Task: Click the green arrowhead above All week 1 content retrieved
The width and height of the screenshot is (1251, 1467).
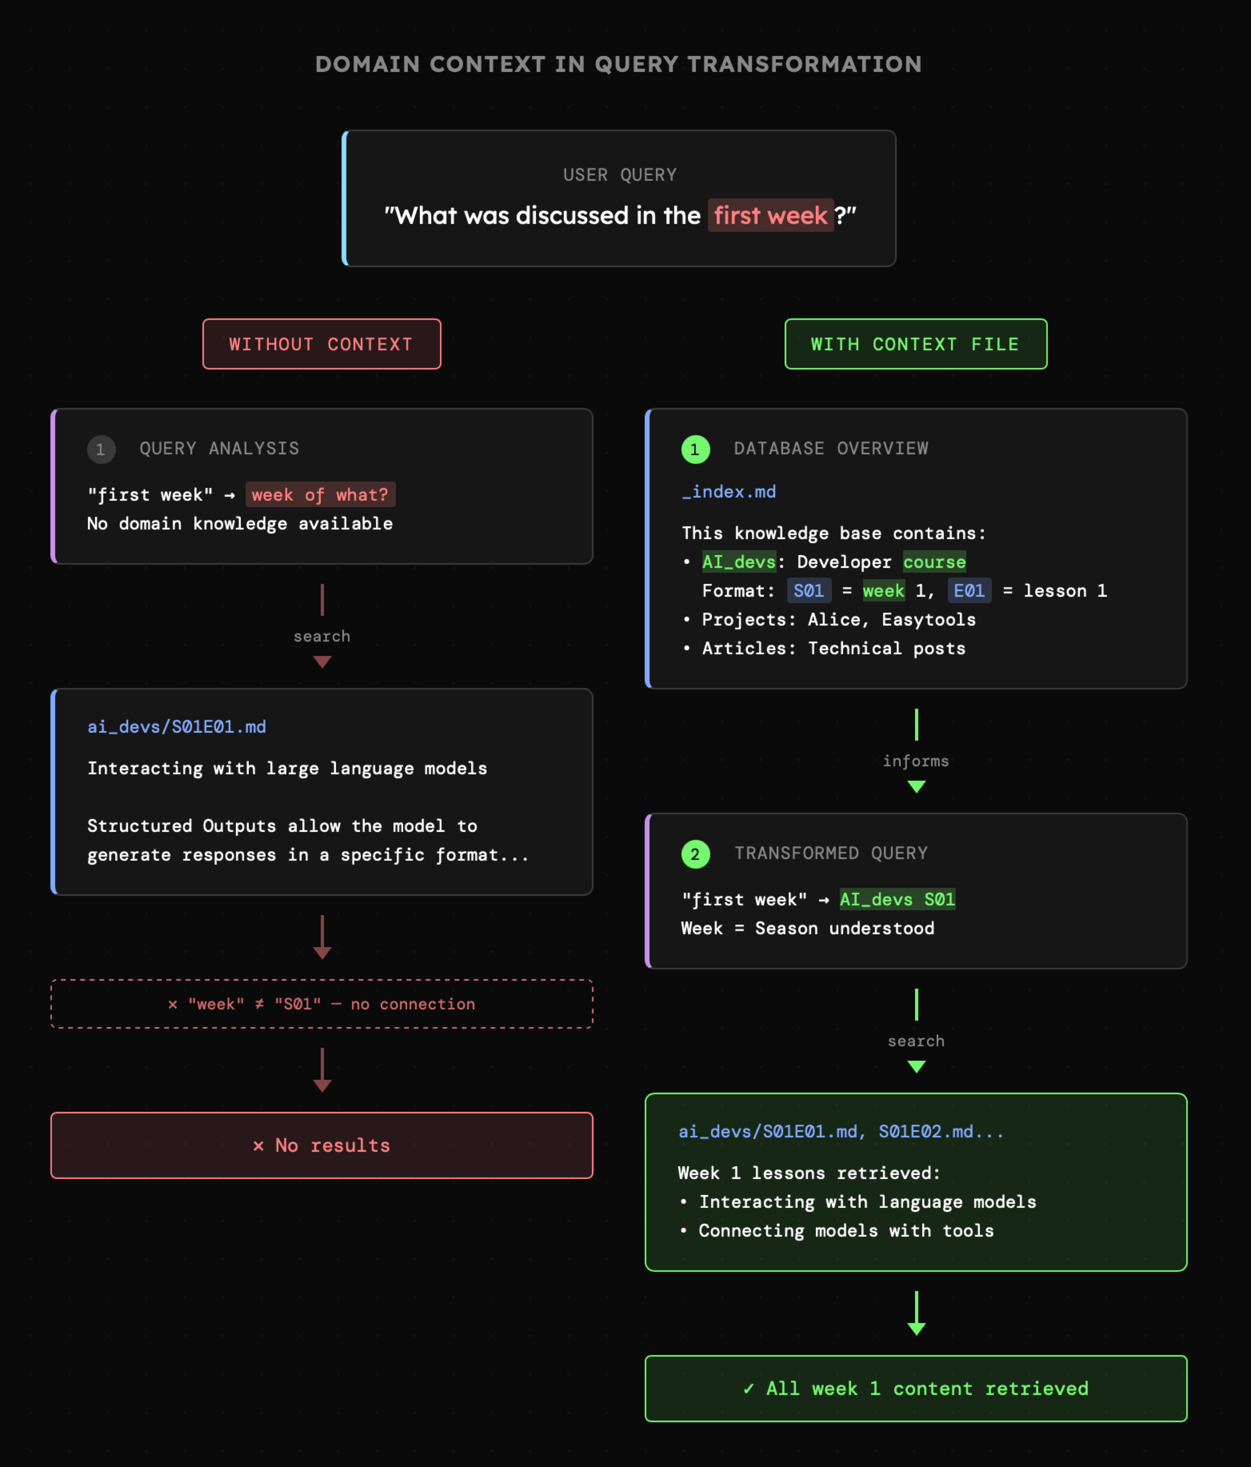Action: [916, 1329]
